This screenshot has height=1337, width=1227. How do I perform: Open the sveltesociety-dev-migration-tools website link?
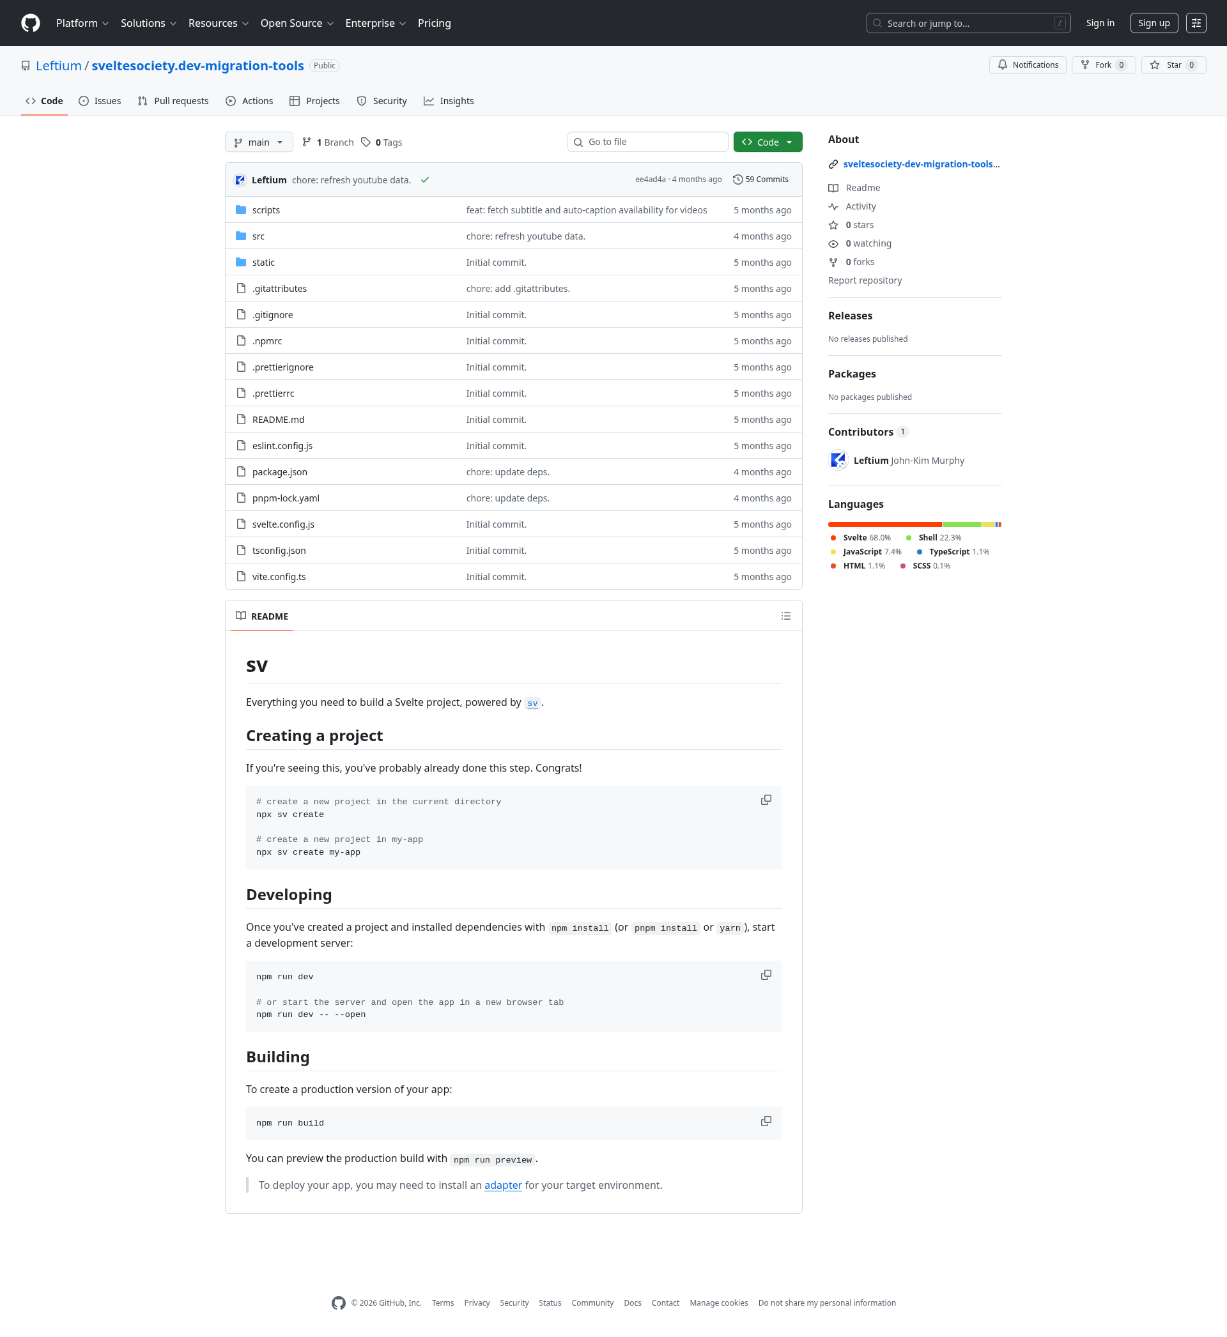coord(921,164)
